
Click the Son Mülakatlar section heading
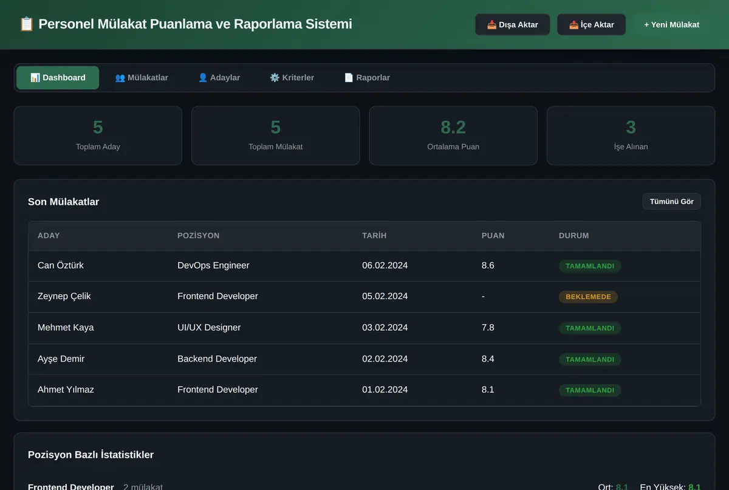pos(63,202)
